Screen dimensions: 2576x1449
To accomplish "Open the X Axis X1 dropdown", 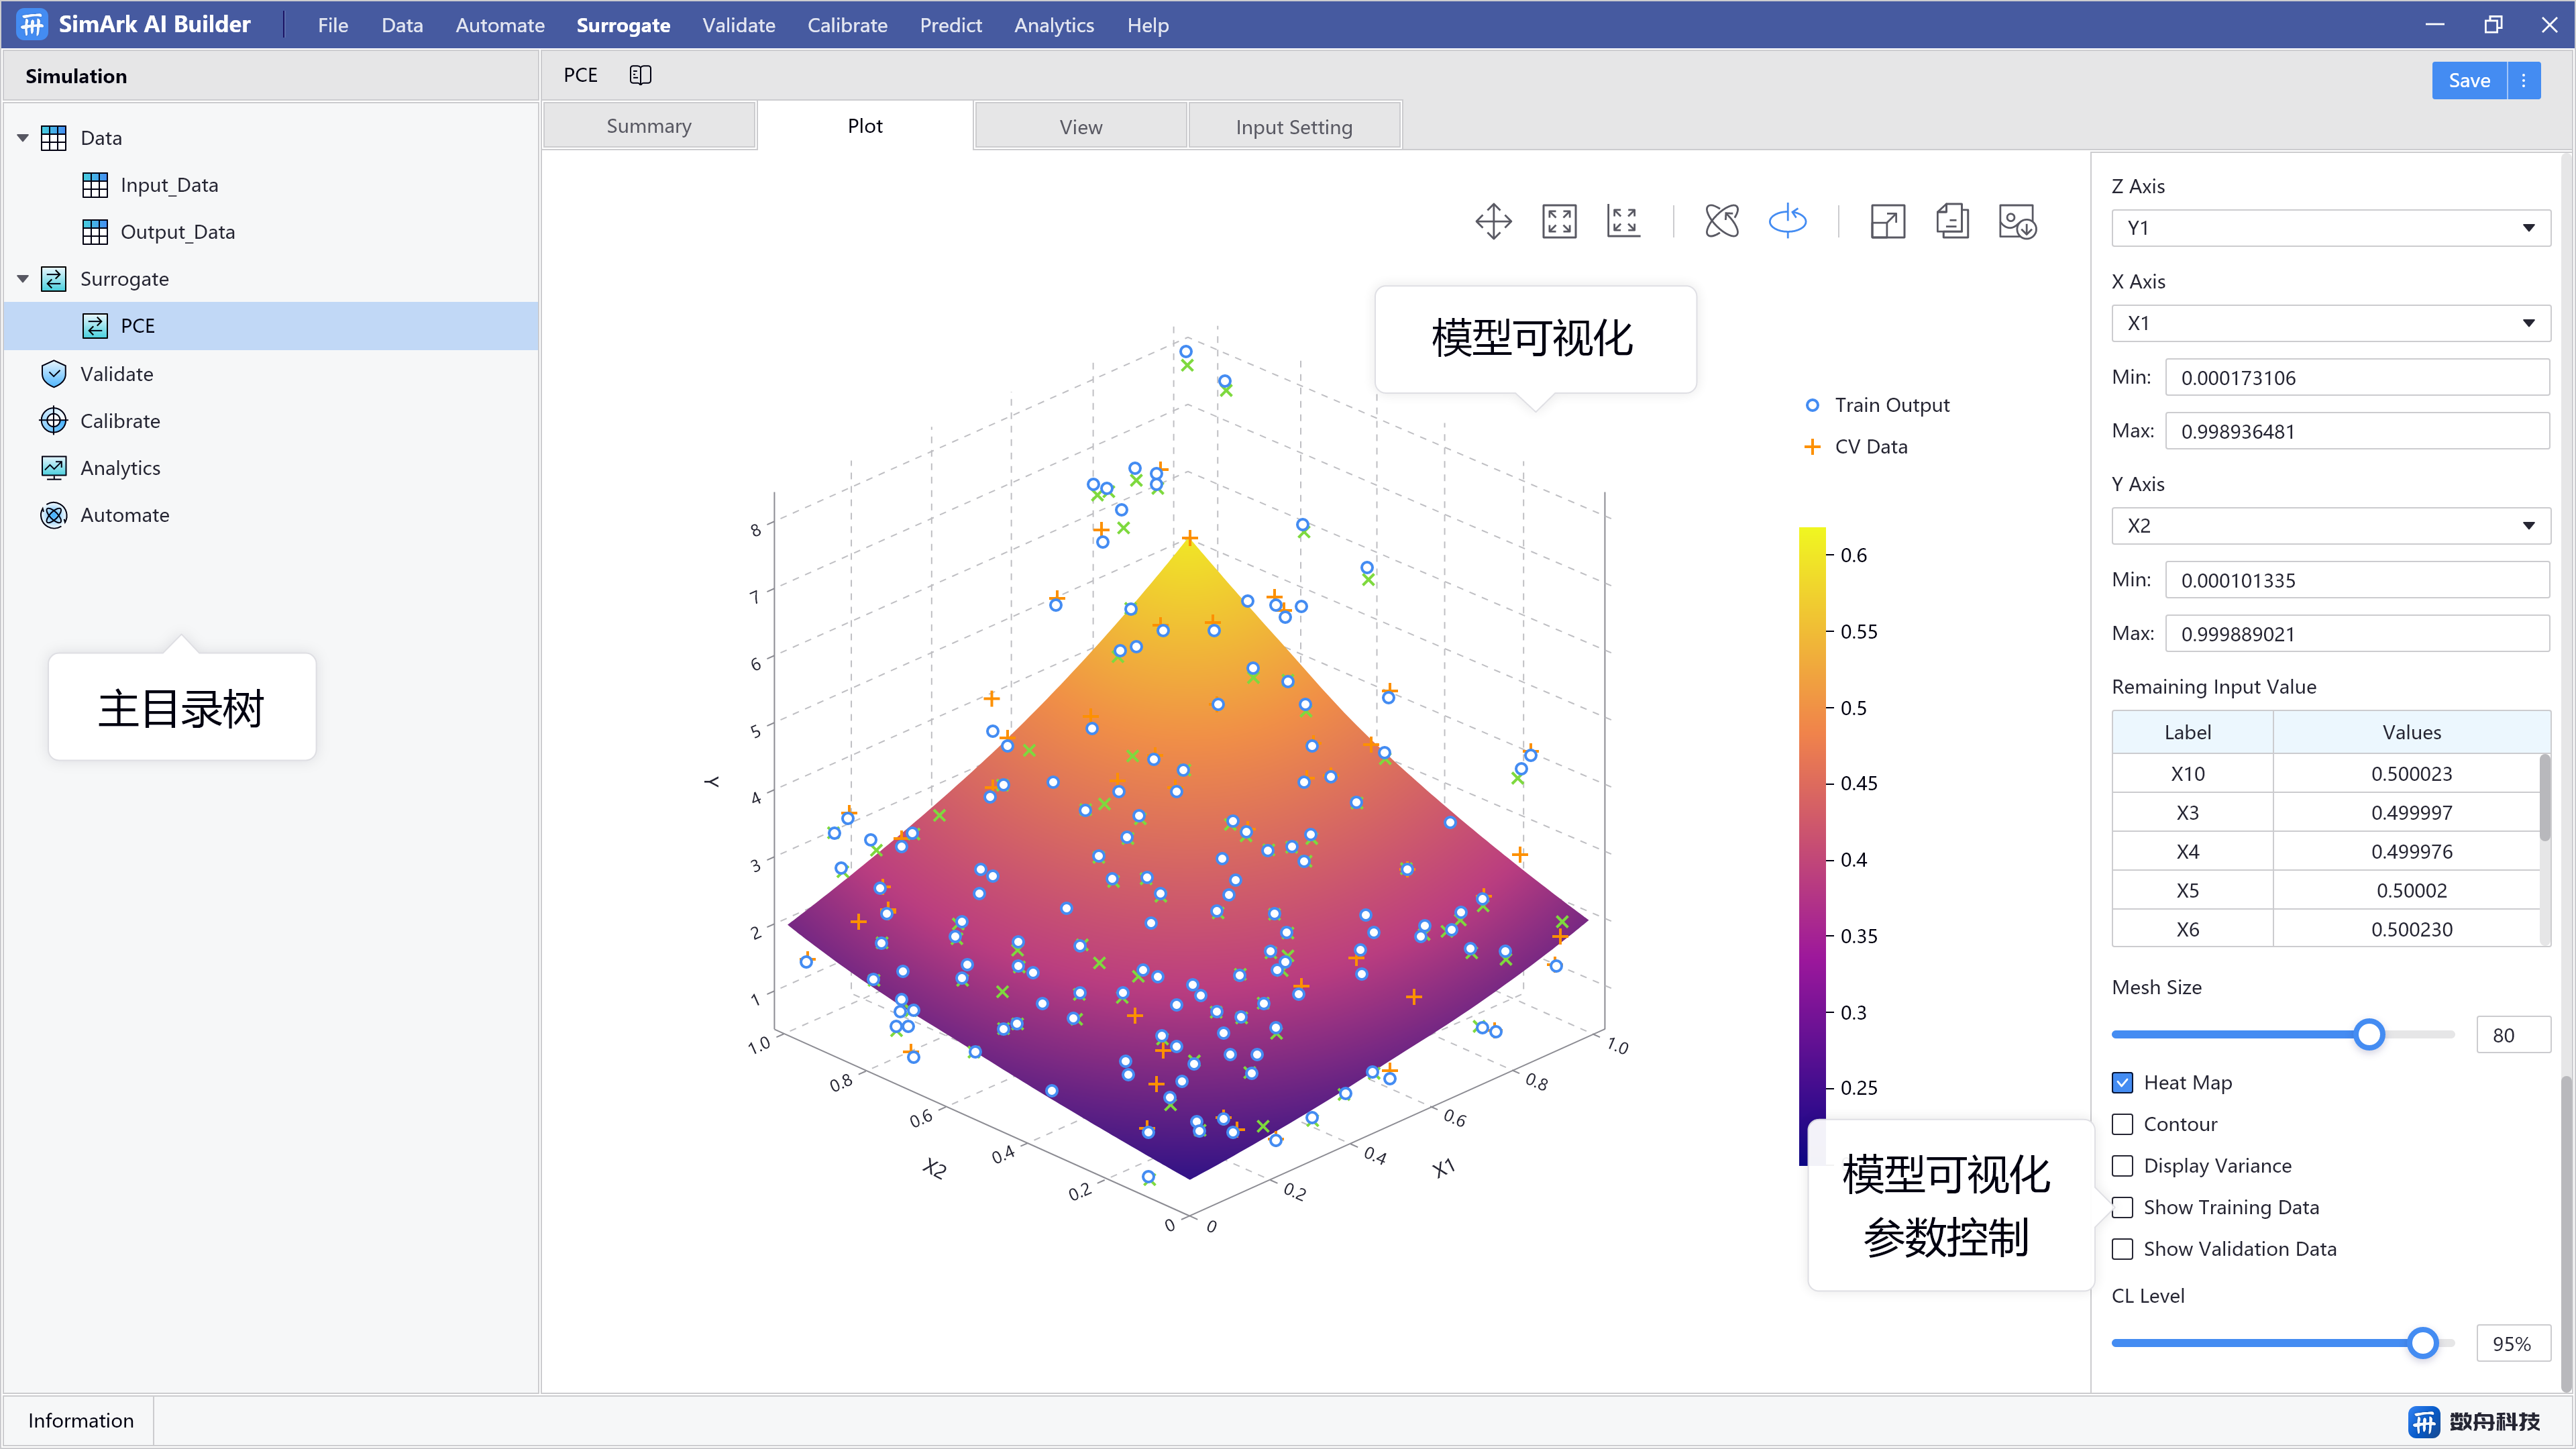I will coord(2330,323).
